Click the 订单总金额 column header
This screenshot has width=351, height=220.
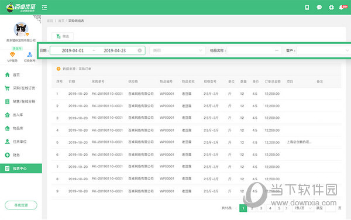(273, 81)
